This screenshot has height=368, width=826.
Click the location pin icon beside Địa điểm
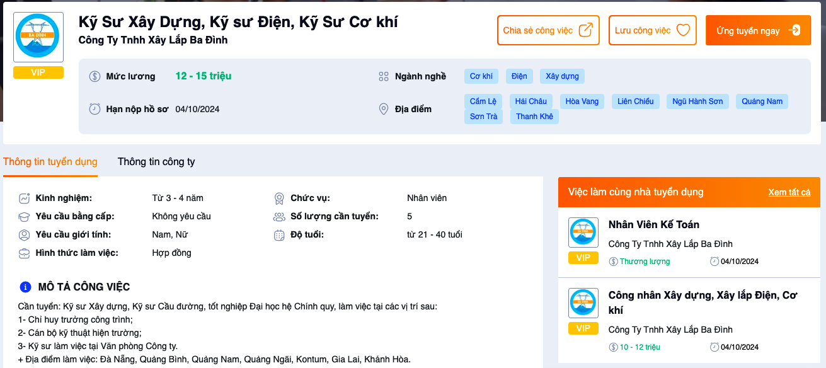pos(384,109)
